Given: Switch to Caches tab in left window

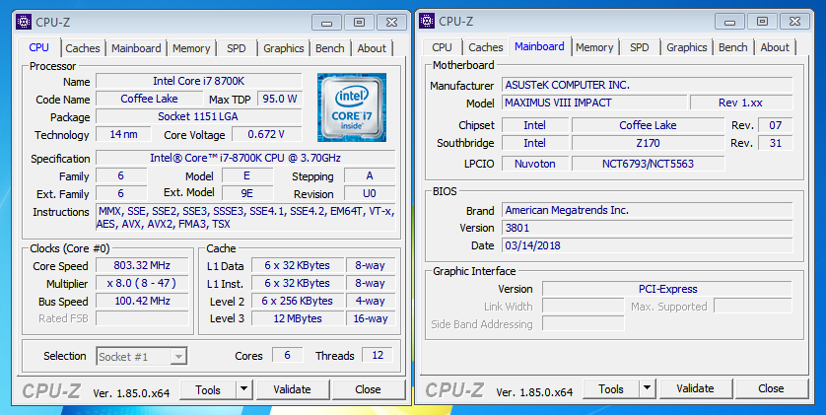Looking at the screenshot, I should coord(83,48).
